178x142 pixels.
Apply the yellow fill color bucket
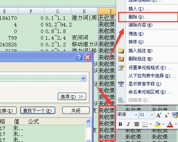[157, 124]
